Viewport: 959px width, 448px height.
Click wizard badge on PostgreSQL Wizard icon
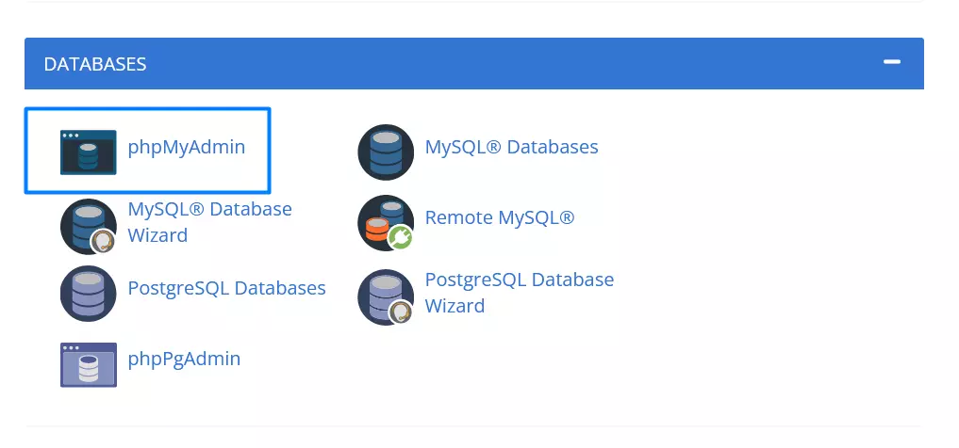(x=400, y=312)
